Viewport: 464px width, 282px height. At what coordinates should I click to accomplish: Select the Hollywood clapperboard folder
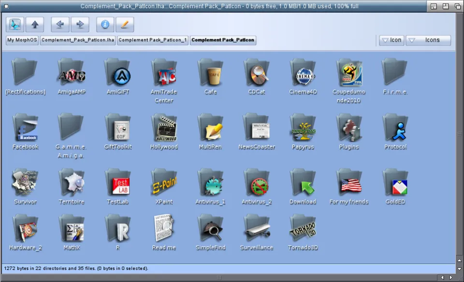pyautogui.click(x=164, y=130)
